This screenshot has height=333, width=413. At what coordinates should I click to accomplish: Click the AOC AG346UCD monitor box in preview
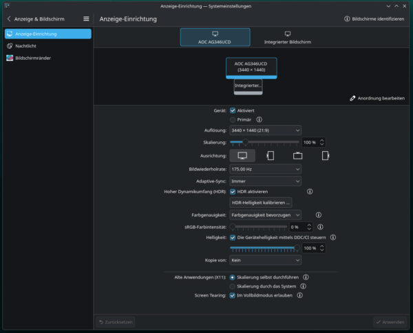pos(250,67)
